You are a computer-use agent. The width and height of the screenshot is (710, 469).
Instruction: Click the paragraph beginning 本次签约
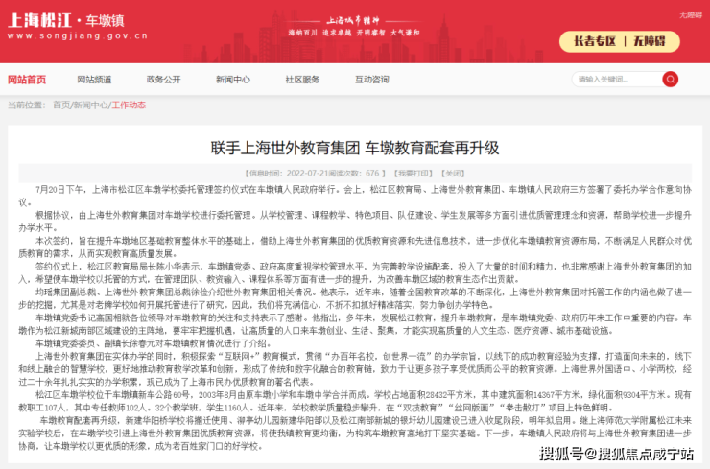(x=355, y=247)
